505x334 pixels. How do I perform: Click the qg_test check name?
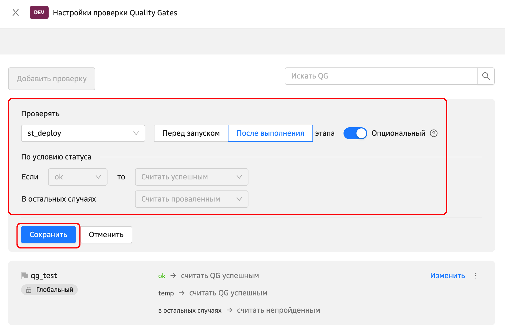click(x=44, y=276)
